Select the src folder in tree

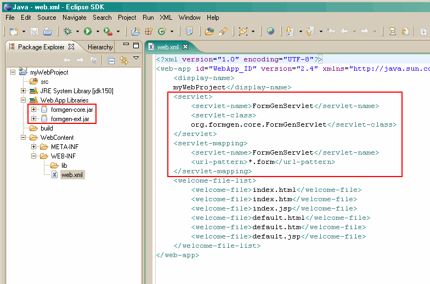44,82
